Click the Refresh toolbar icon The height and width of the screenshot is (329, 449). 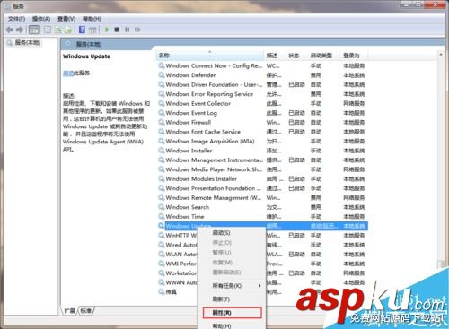(x=58, y=30)
